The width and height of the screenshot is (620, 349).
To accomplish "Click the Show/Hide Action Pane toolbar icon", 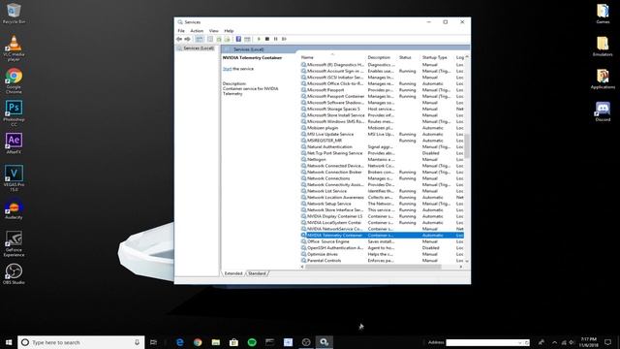I will 247,39.
